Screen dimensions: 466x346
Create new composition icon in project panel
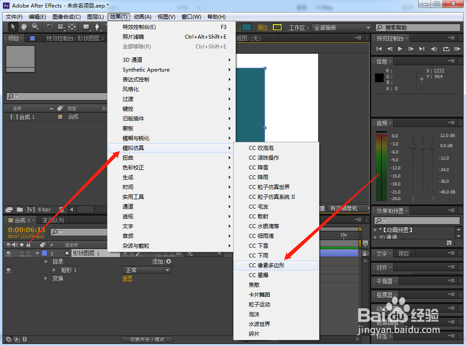tap(31, 209)
